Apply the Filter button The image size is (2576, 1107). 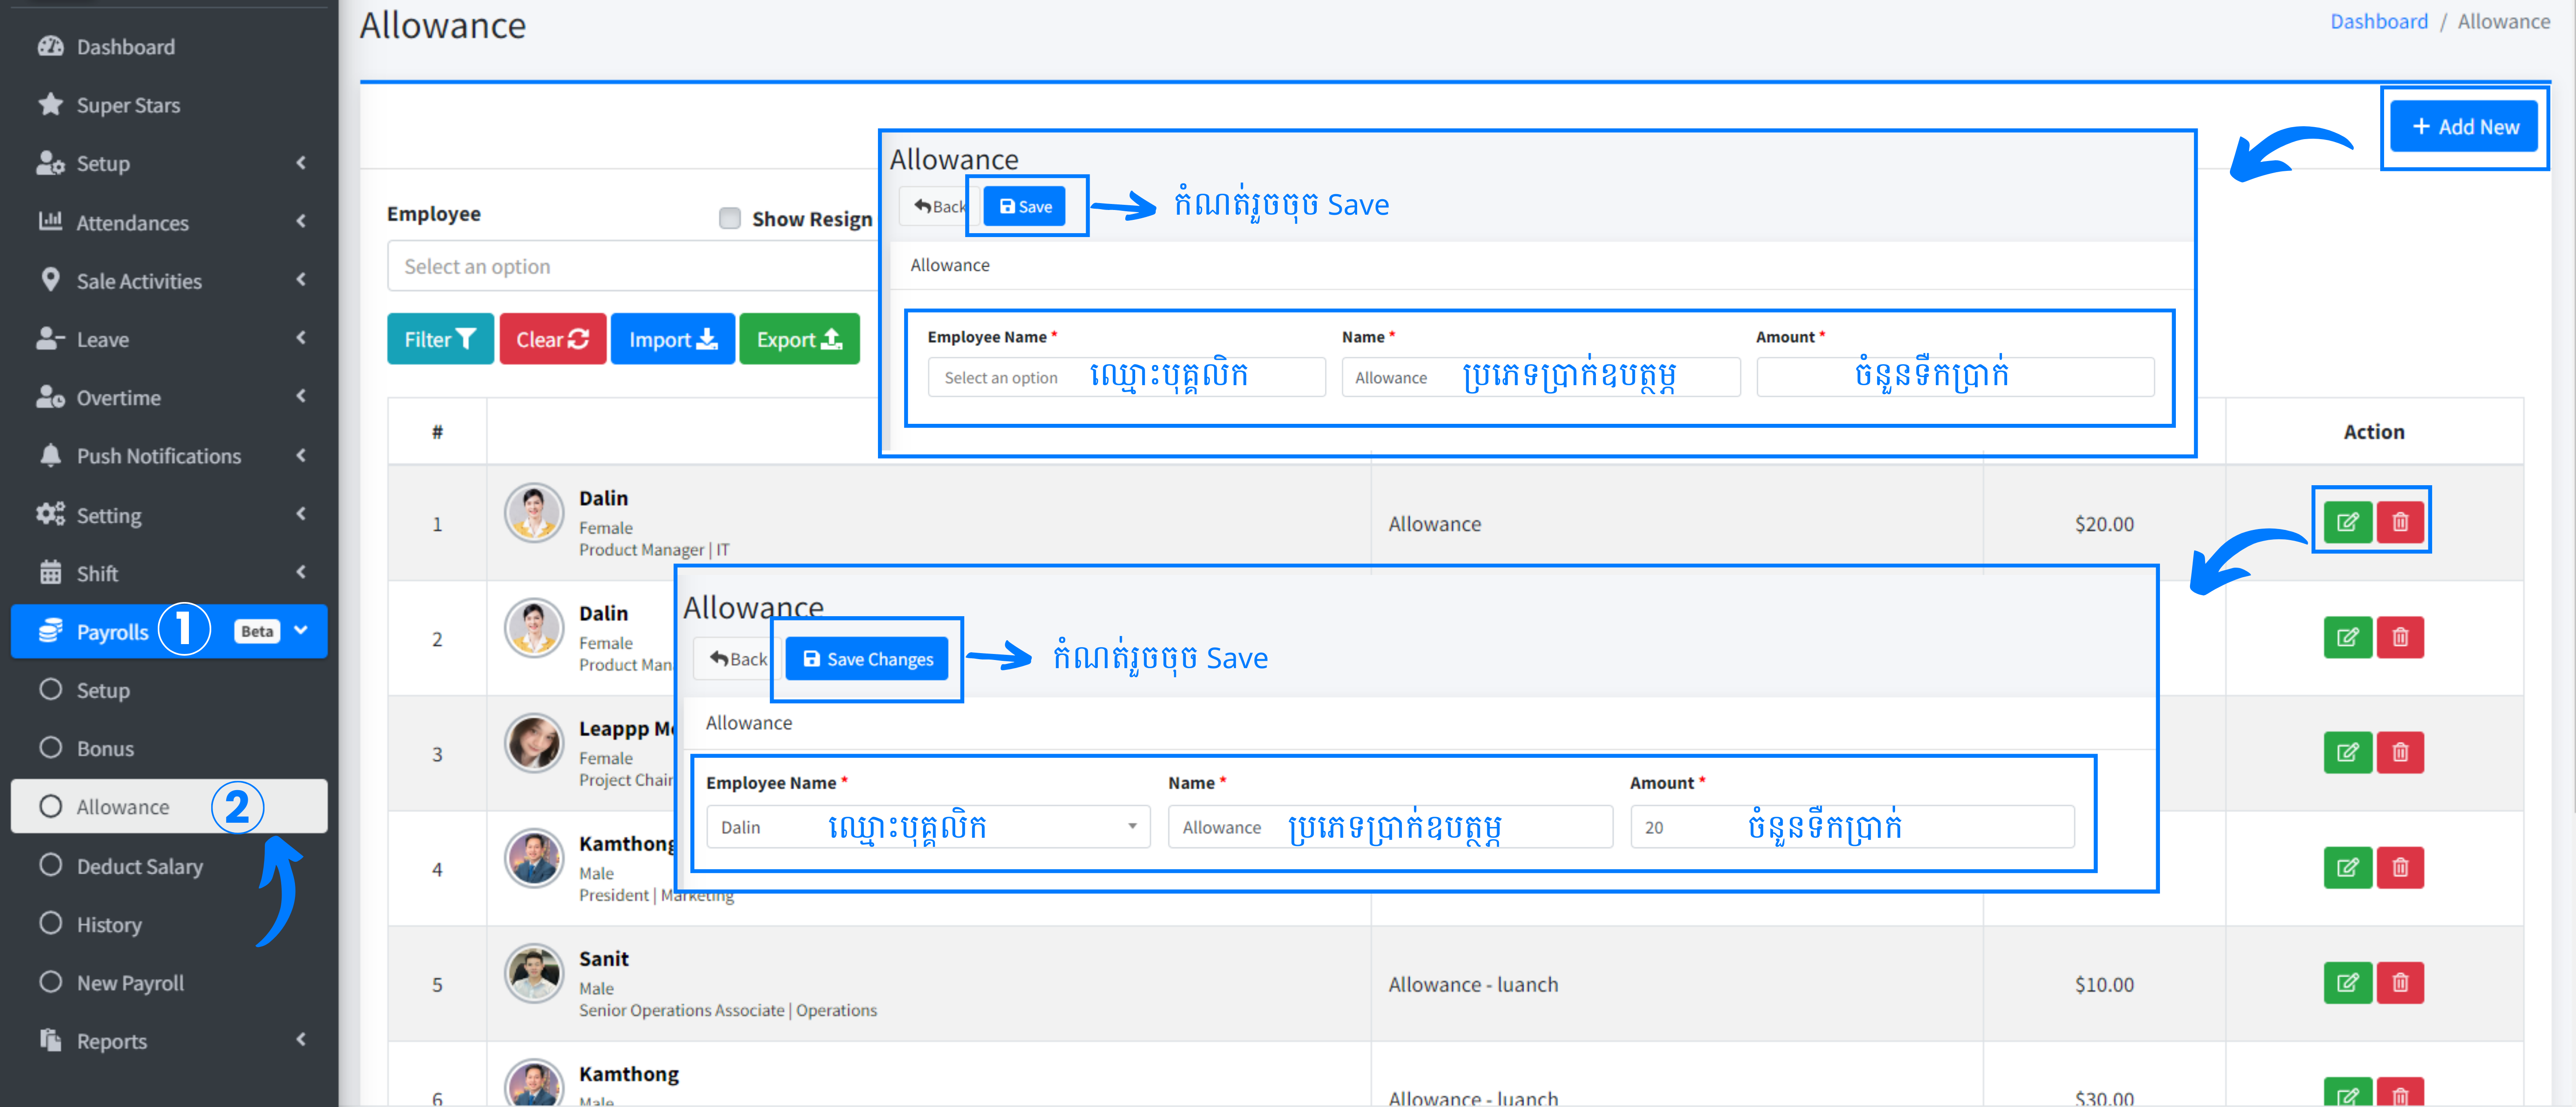tap(440, 339)
